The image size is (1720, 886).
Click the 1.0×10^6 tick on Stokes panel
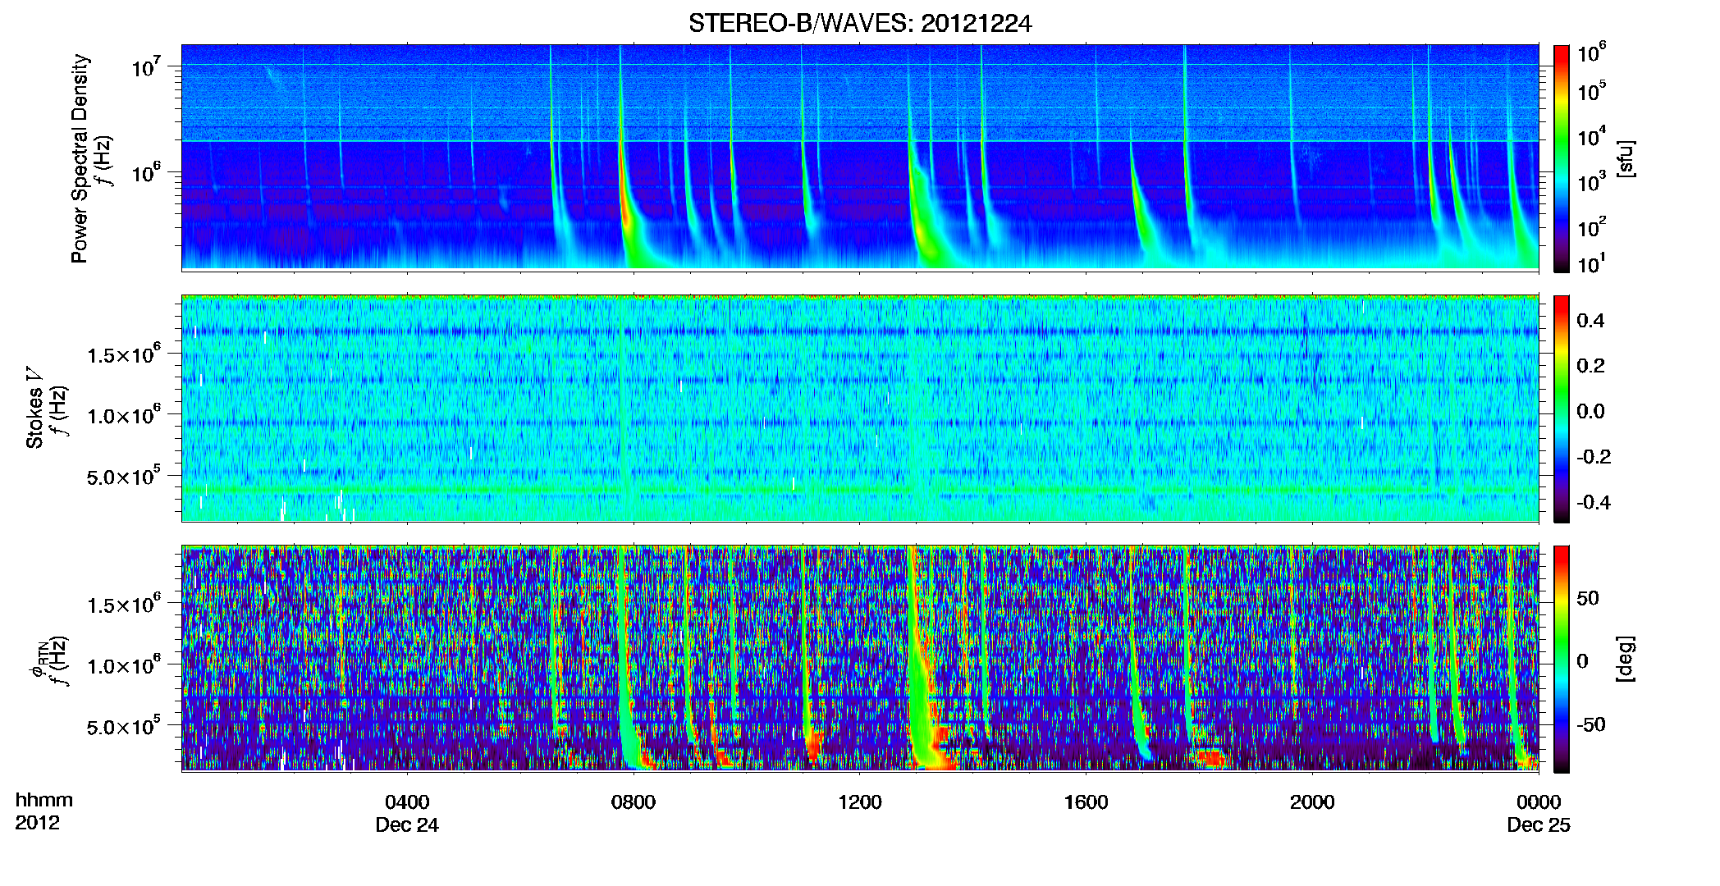pyautogui.click(x=124, y=416)
